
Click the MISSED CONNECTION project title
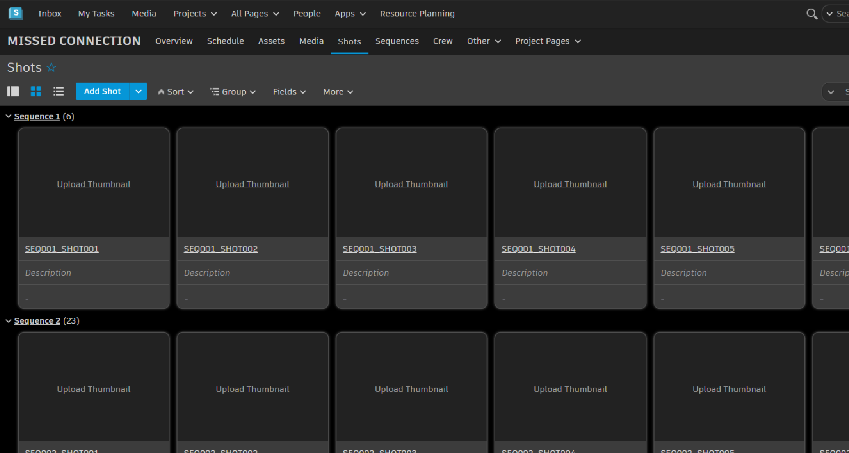click(74, 41)
